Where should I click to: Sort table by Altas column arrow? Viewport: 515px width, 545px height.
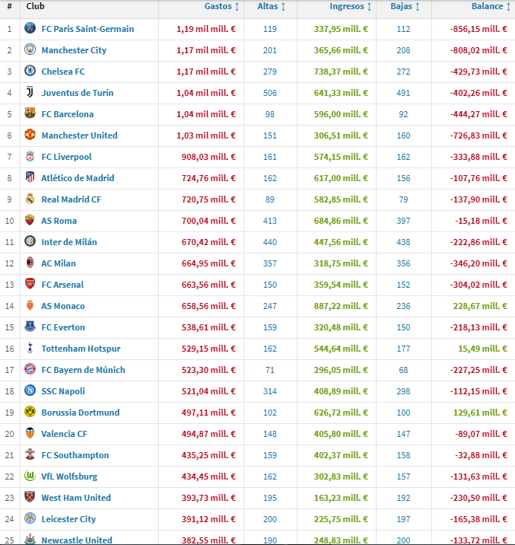284,6
